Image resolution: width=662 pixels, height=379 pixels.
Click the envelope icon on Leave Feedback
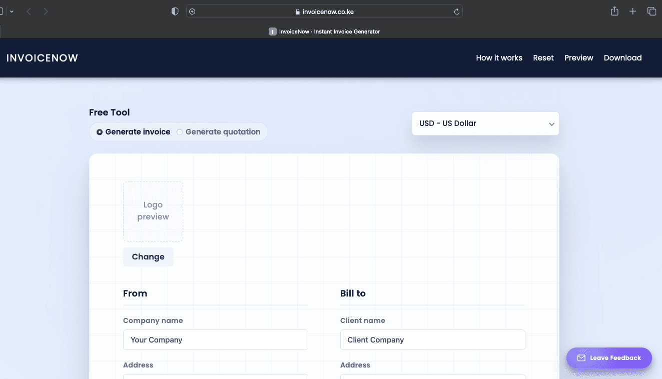tap(581, 357)
